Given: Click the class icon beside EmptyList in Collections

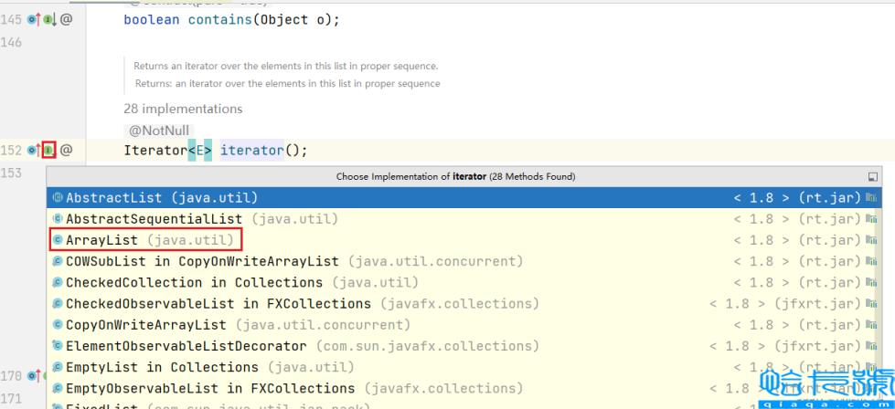Looking at the screenshot, I should click(57, 367).
